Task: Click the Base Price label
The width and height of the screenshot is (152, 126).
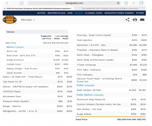Action: pos(11,43)
